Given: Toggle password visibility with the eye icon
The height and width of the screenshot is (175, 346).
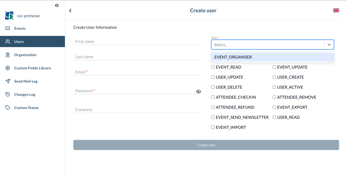Looking at the screenshot, I should pyautogui.click(x=198, y=91).
